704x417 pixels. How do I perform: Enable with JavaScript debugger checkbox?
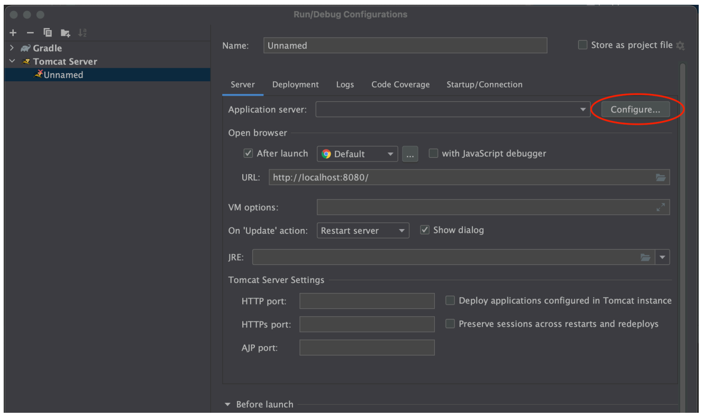click(433, 154)
